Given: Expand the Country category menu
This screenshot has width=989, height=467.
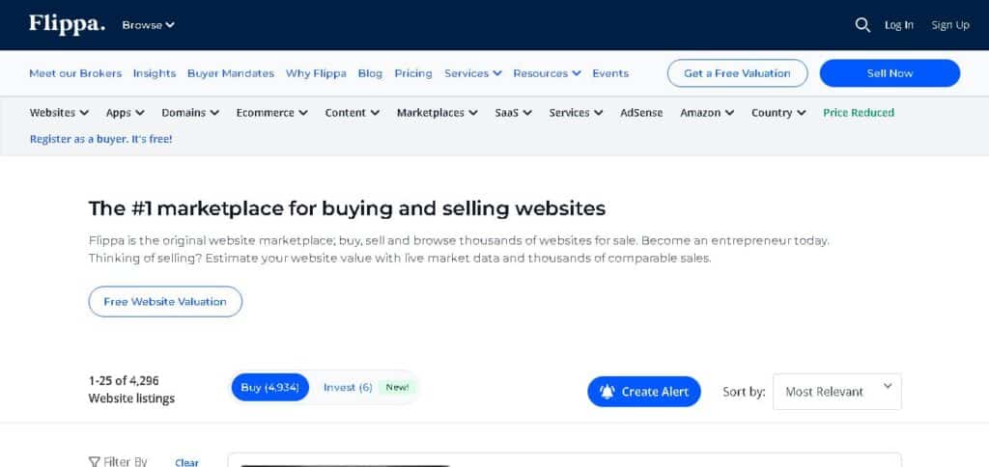Looking at the screenshot, I should point(779,113).
